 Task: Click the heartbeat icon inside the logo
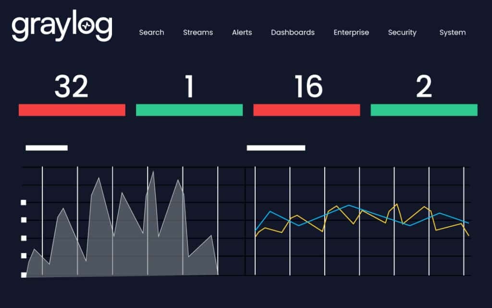click(86, 26)
